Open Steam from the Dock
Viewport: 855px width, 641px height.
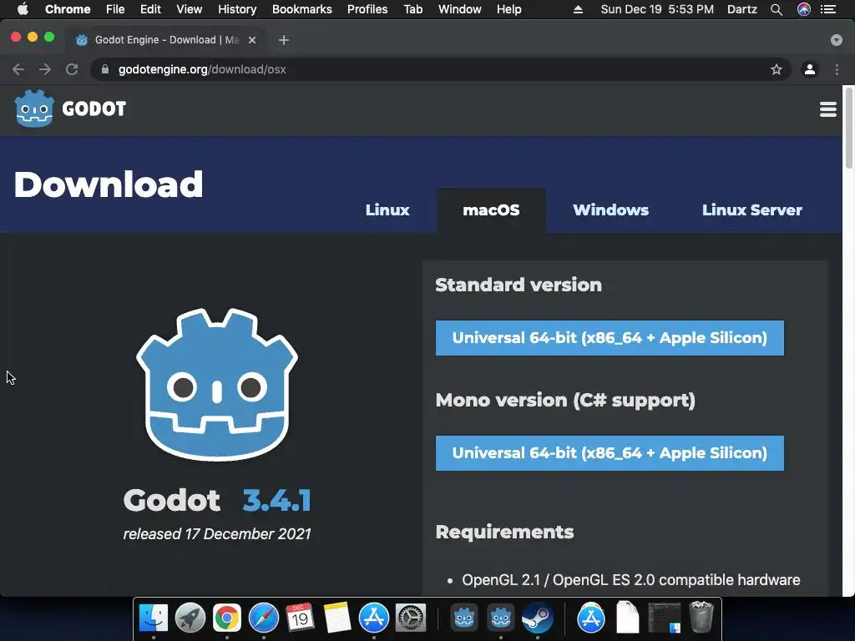[x=537, y=618]
